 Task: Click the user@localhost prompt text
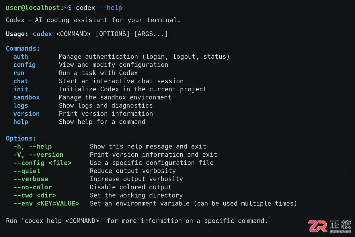33,7
